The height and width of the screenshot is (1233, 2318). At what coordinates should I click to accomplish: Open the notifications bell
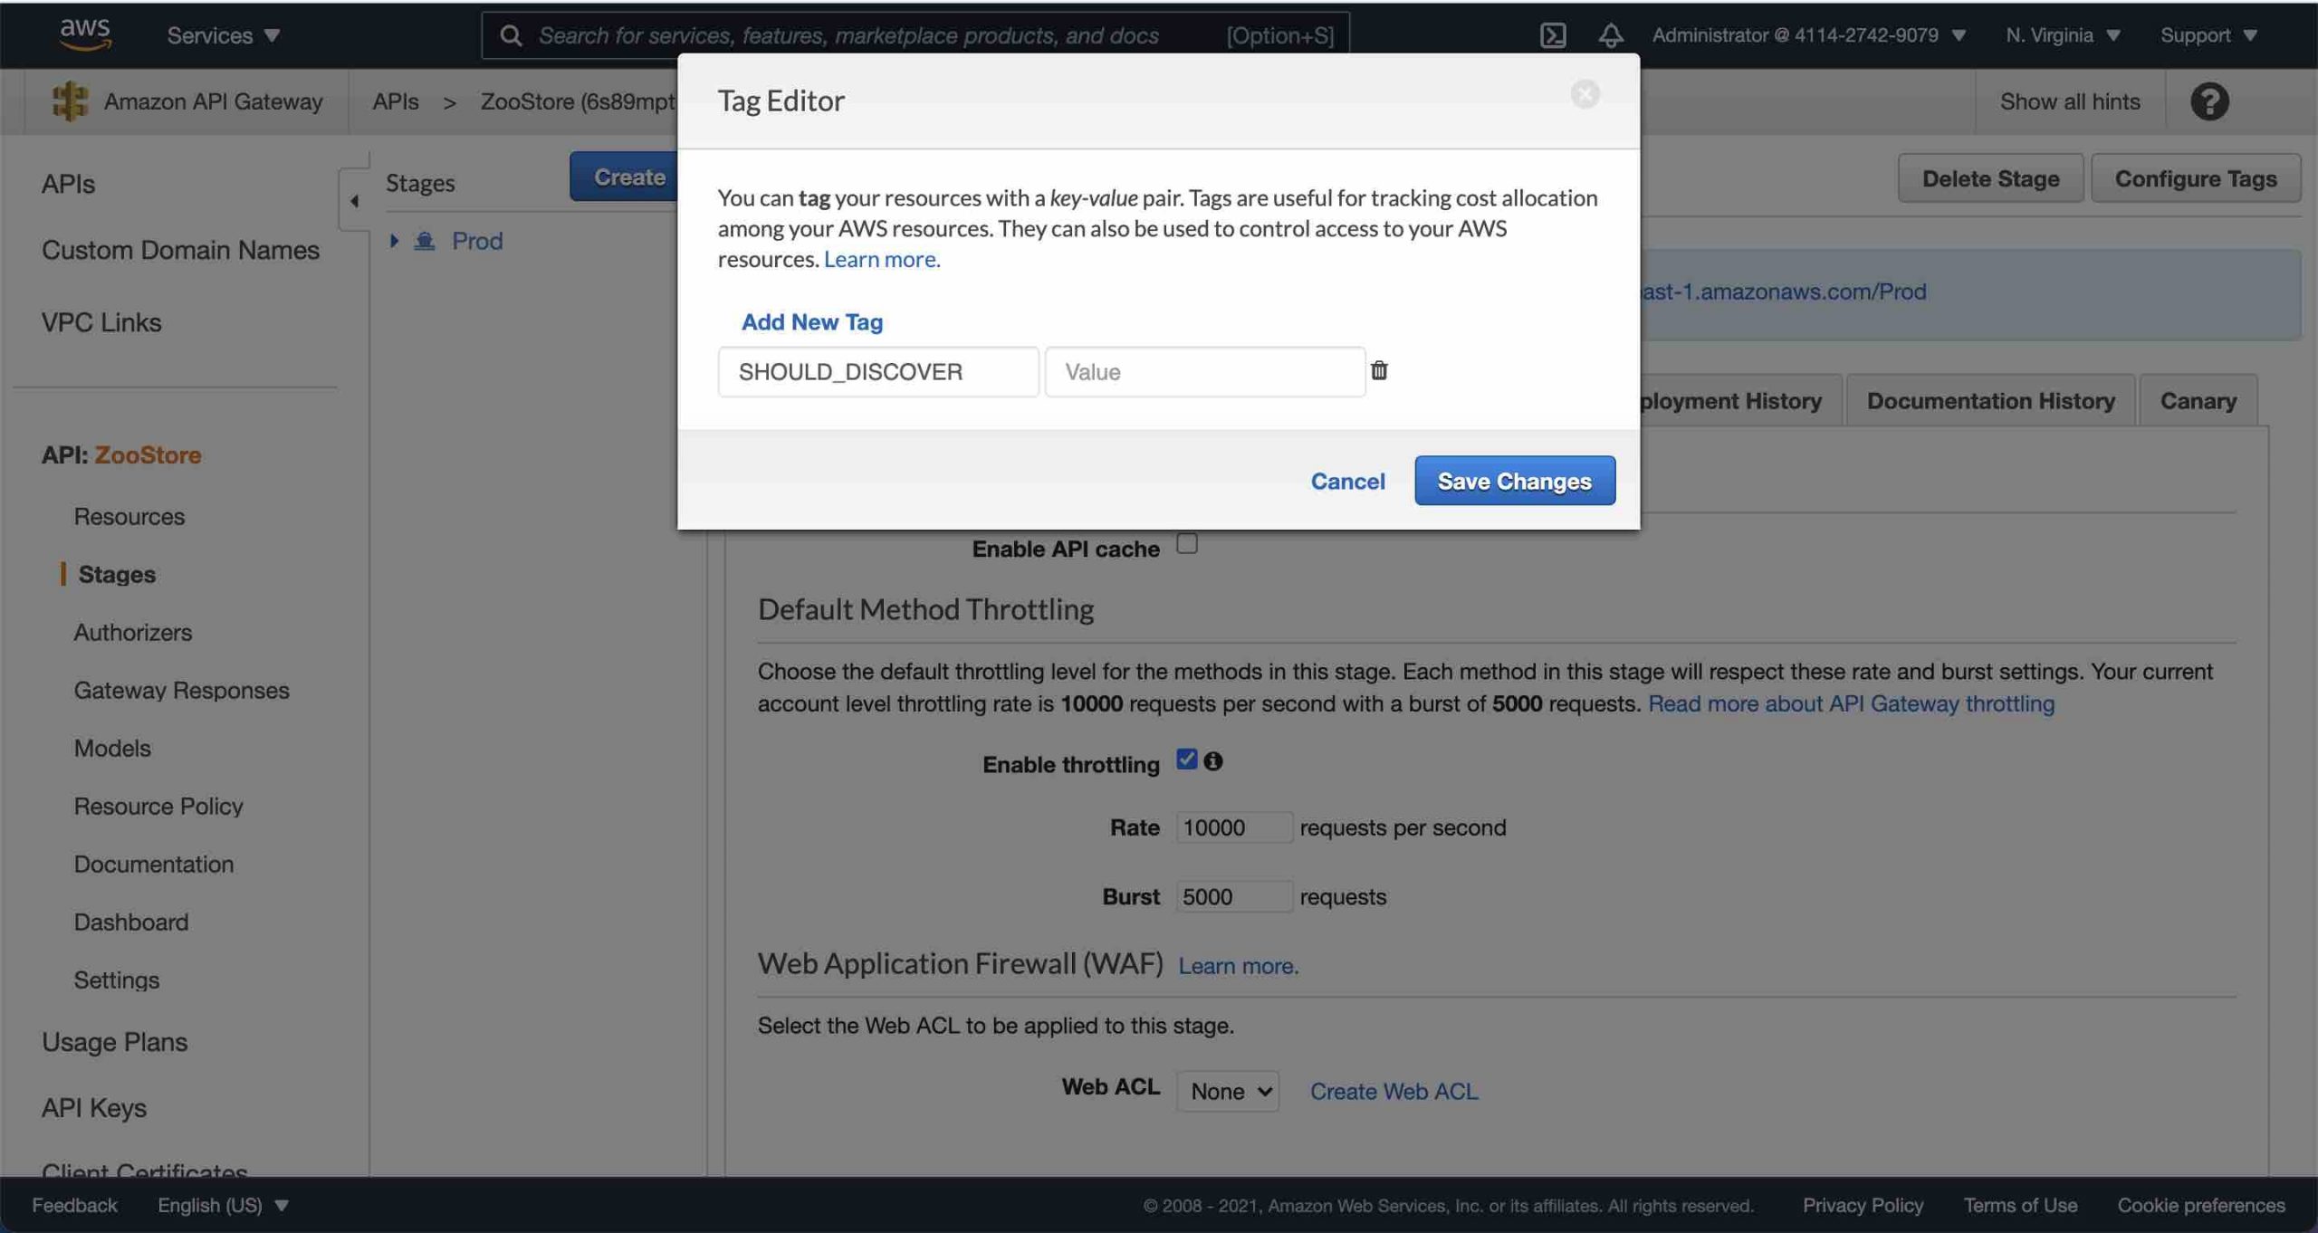(x=1610, y=35)
